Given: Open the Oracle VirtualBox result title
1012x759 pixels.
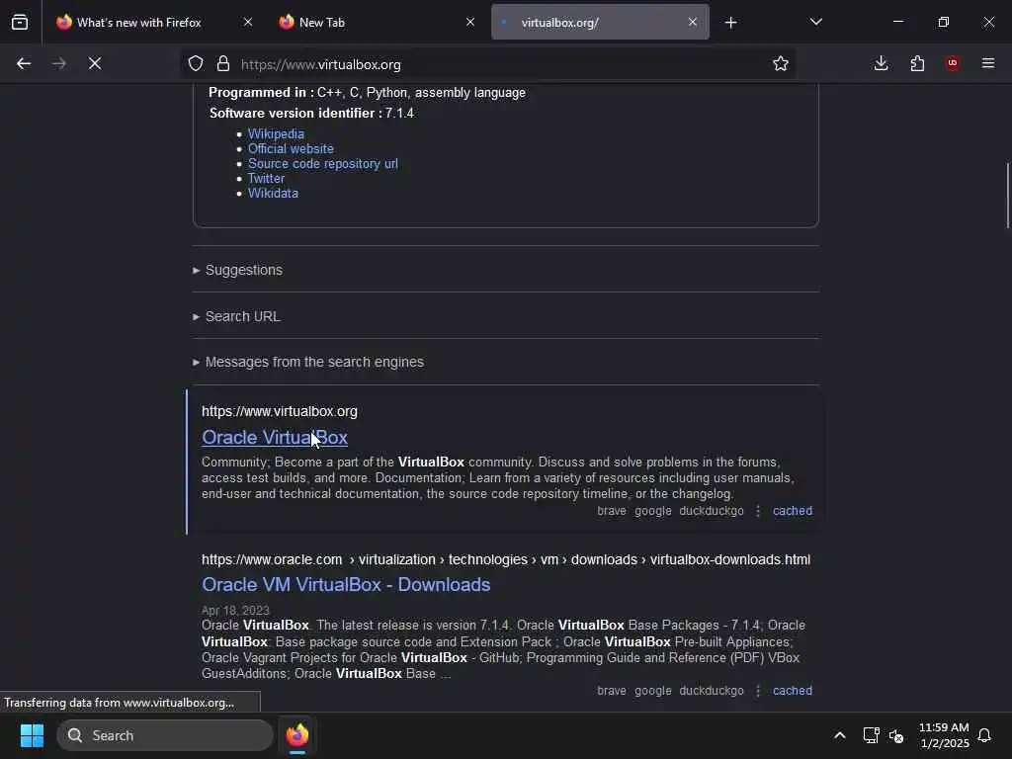Looking at the screenshot, I should tap(275, 438).
